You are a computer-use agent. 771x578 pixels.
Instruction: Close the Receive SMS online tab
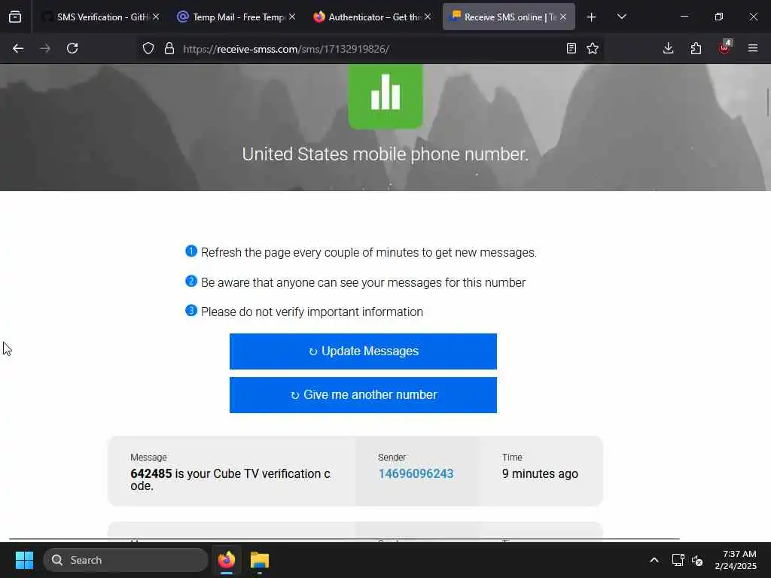pyautogui.click(x=563, y=17)
